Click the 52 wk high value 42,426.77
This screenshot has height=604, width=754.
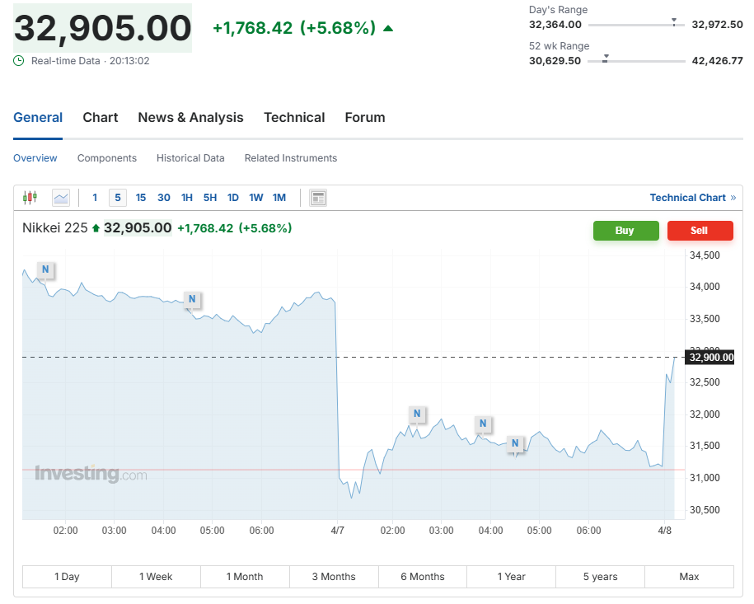coord(717,61)
